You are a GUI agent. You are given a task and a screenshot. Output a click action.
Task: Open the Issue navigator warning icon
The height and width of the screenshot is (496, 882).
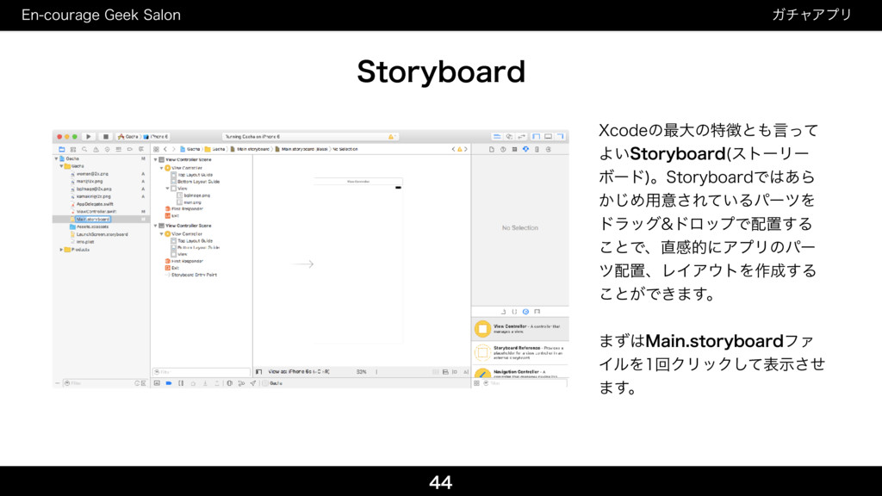(x=96, y=150)
